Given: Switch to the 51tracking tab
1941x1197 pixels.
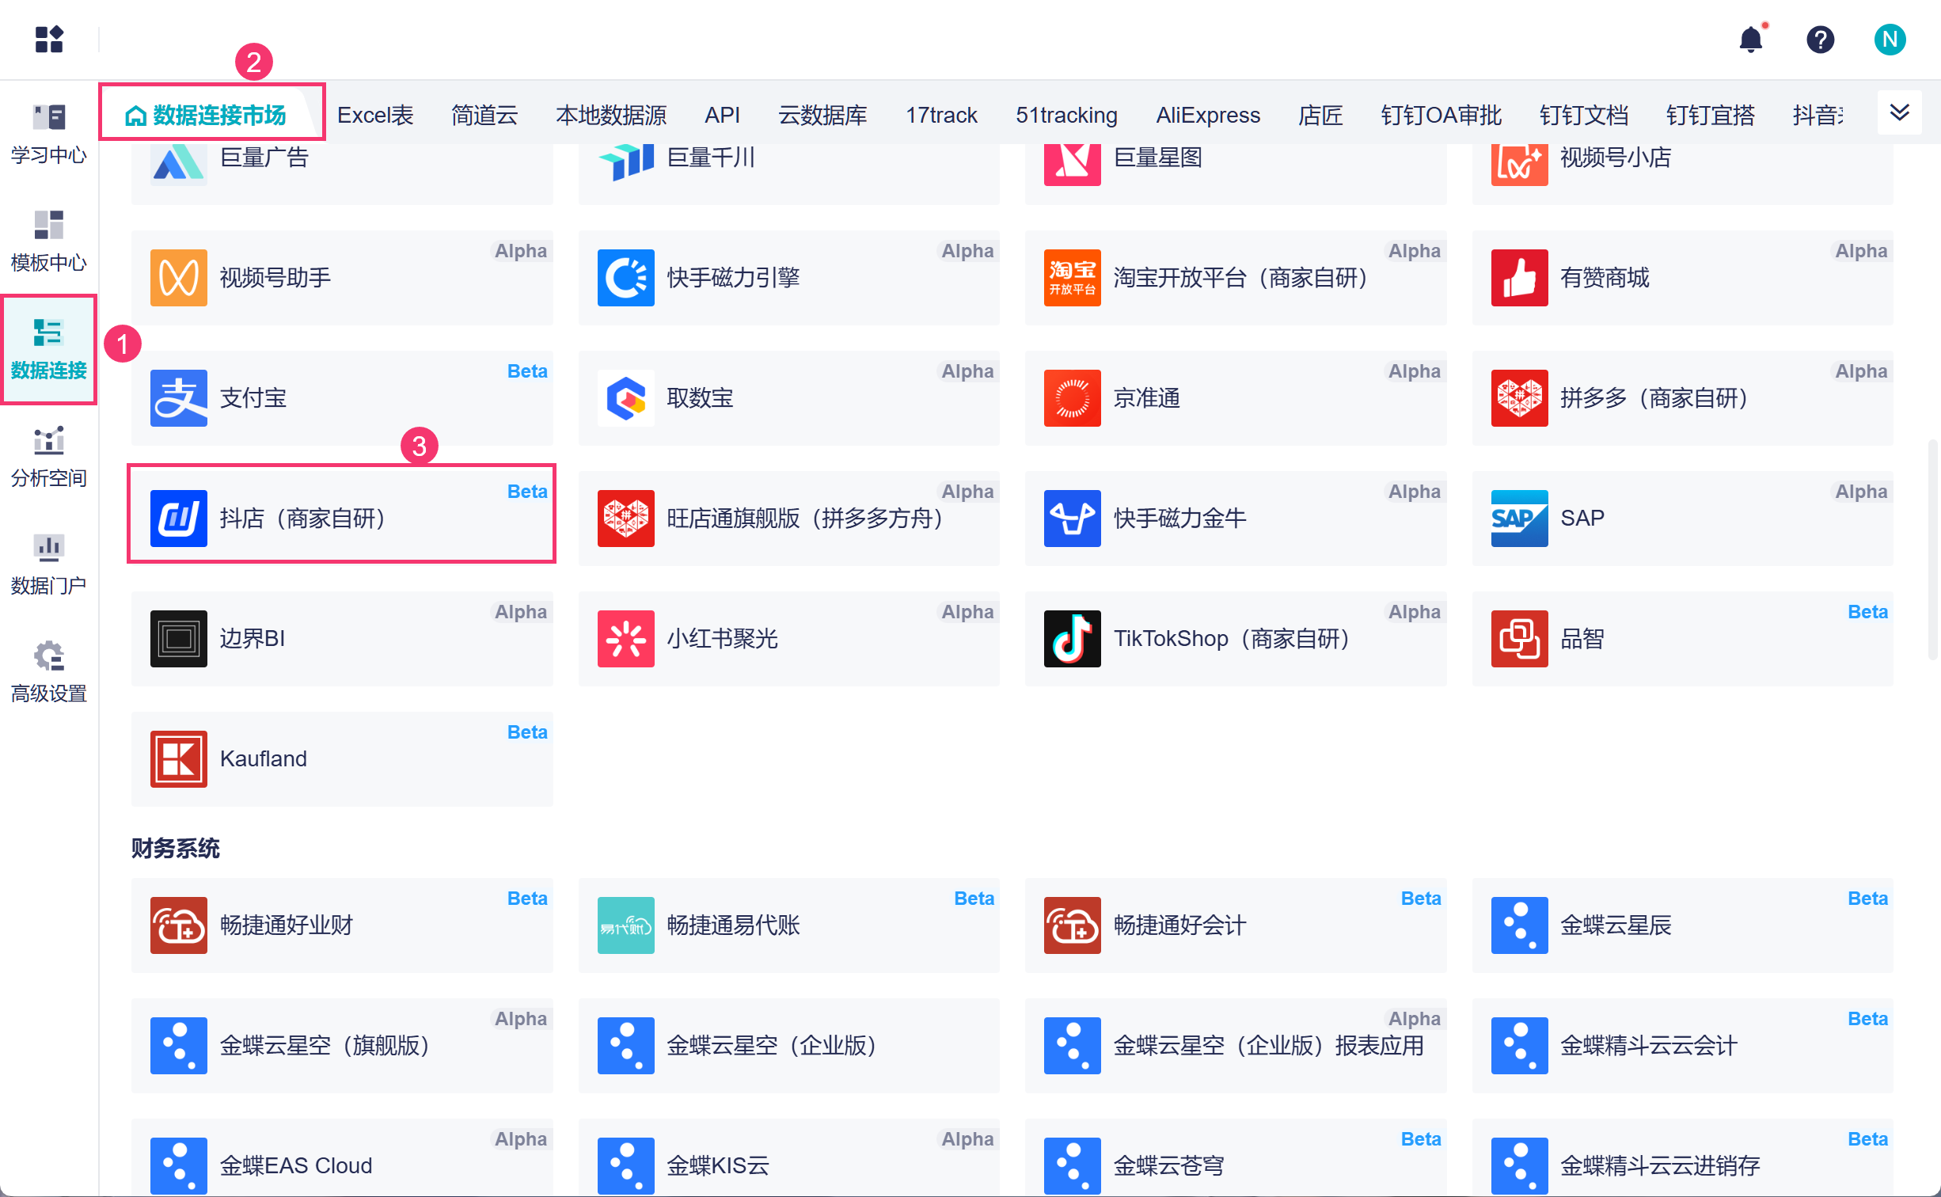Looking at the screenshot, I should coord(1066,116).
